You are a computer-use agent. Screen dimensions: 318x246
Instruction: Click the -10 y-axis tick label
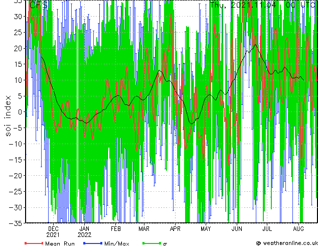pyautogui.click(x=16, y=144)
